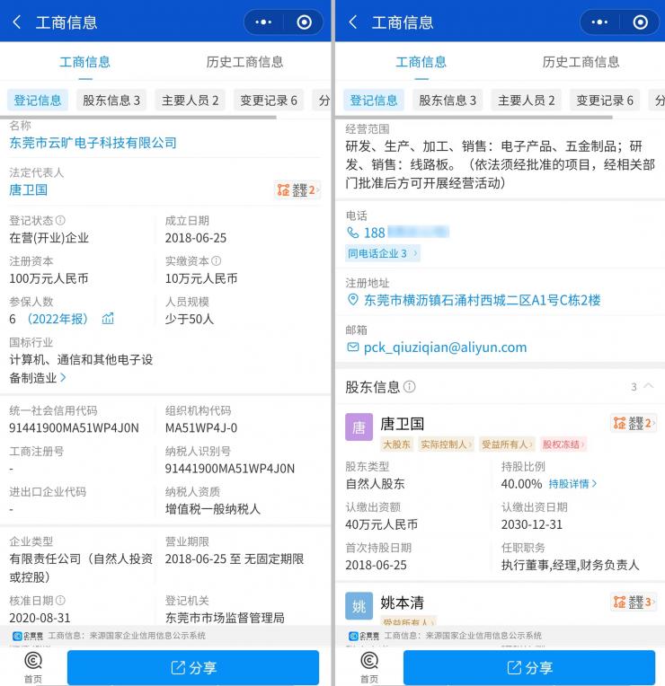Tap the circular close target icon in left header

point(304,22)
